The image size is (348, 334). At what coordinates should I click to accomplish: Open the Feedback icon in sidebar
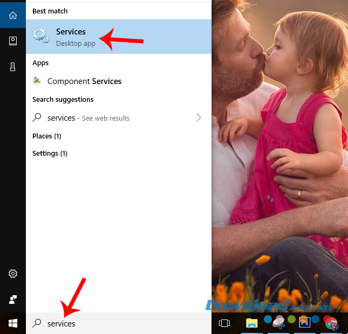[13, 300]
